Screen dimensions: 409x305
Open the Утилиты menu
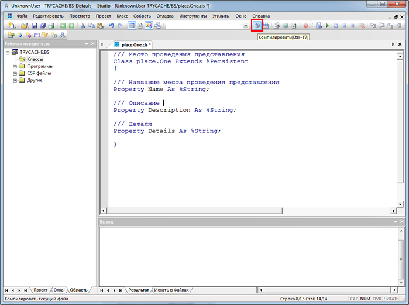221,16
